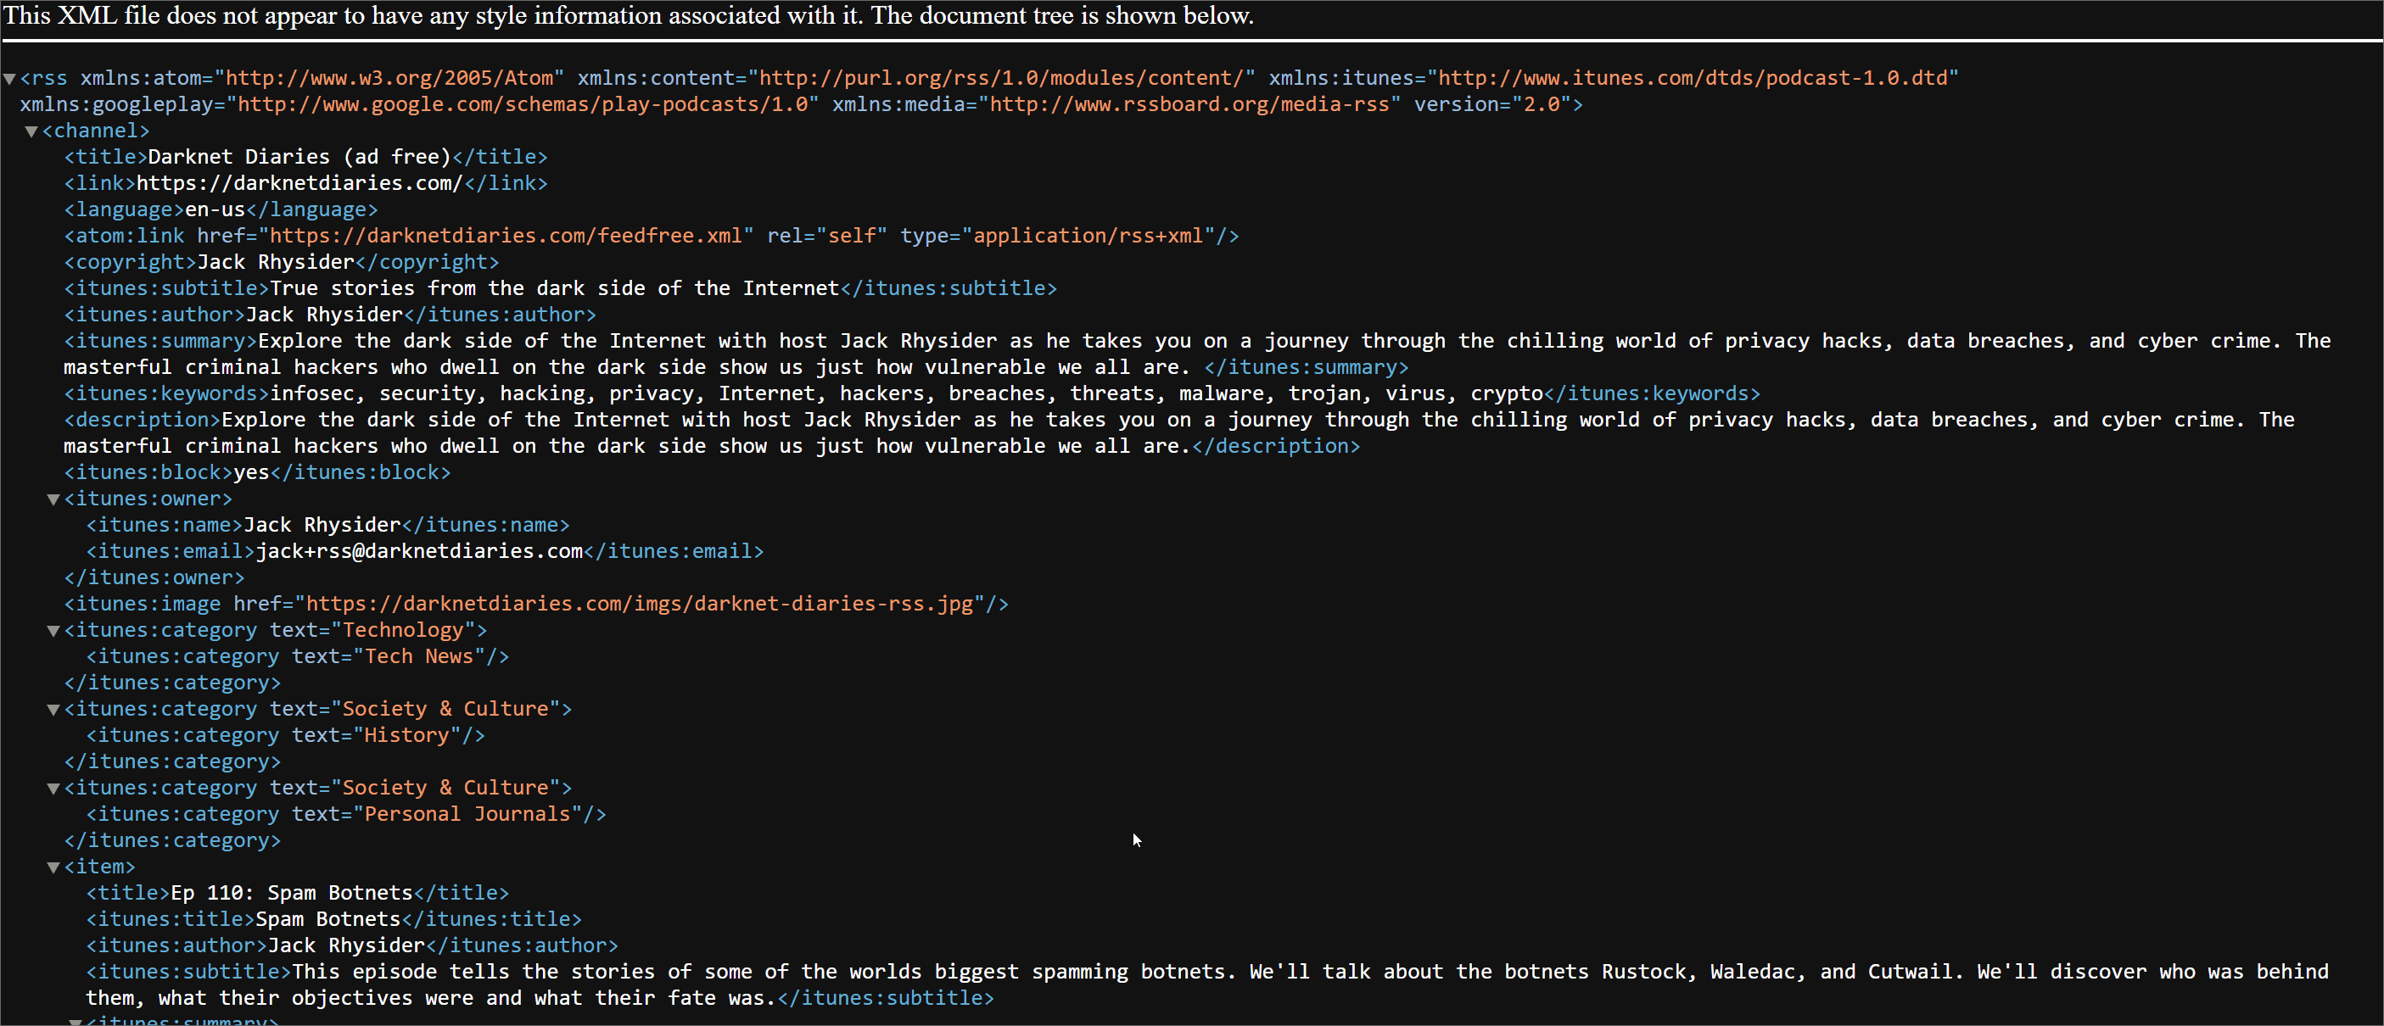
Task: Click the closing itunes:owner tag
Action: pyautogui.click(x=154, y=578)
